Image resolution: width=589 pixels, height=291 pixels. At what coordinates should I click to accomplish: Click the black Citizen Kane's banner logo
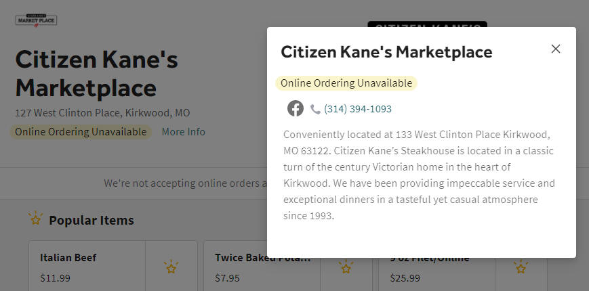[x=427, y=24]
